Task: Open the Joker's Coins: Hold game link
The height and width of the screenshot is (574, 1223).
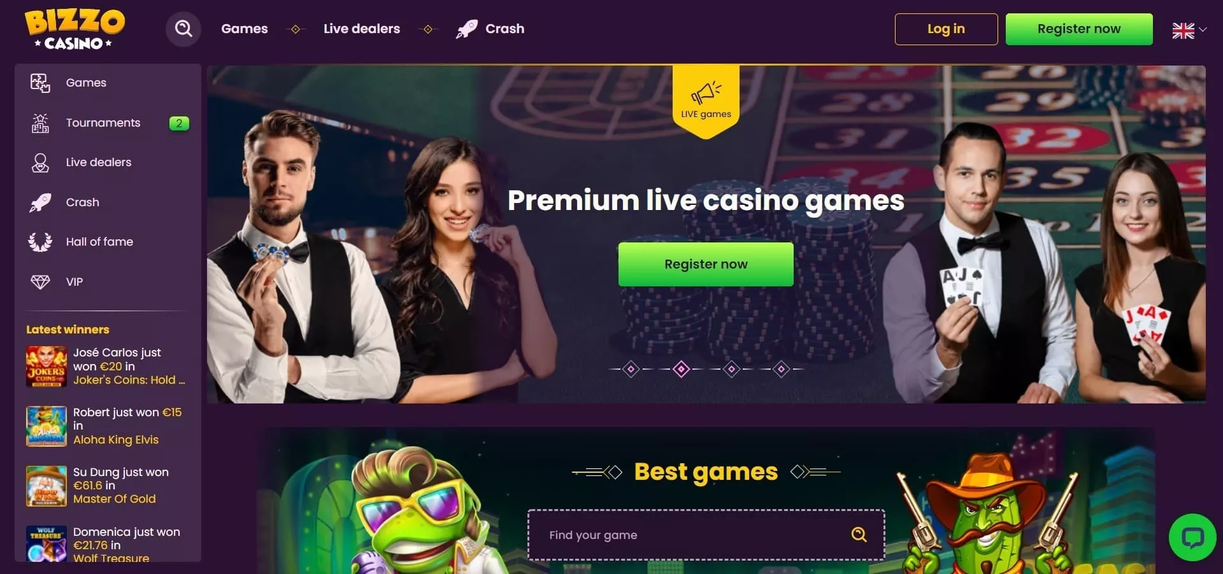Action: [129, 380]
